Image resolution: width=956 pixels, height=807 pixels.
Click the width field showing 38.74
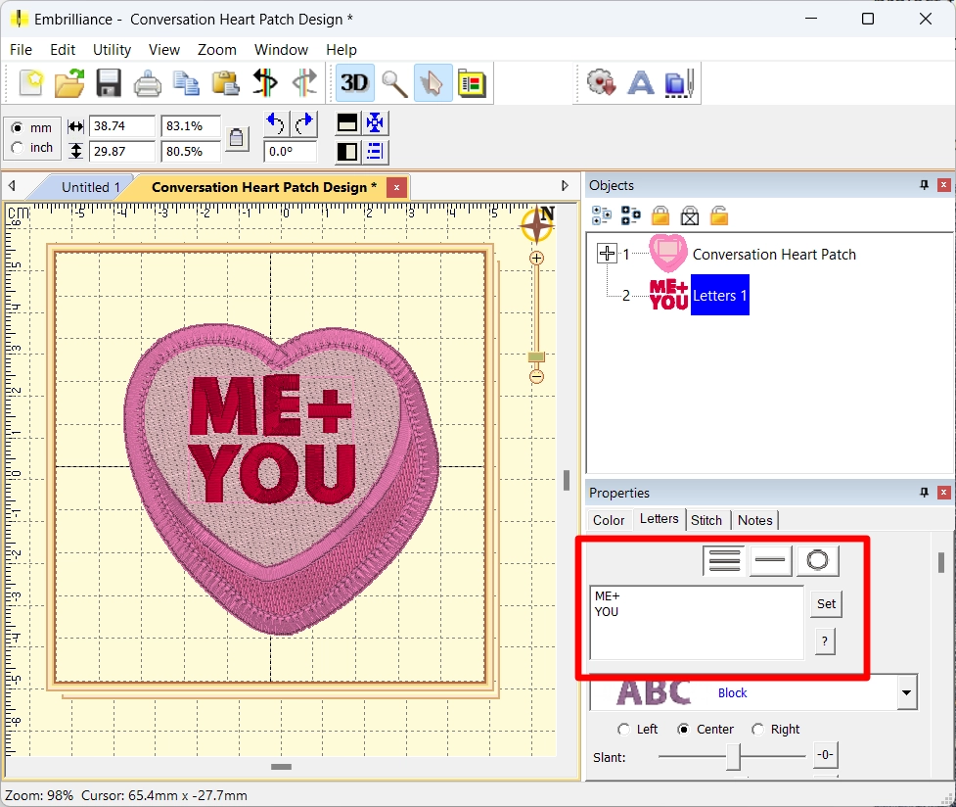click(122, 126)
